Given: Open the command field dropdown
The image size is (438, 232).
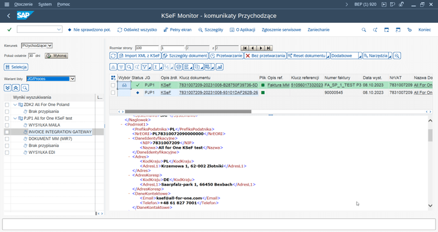Looking at the screenshot, I should tap(59, 29).
